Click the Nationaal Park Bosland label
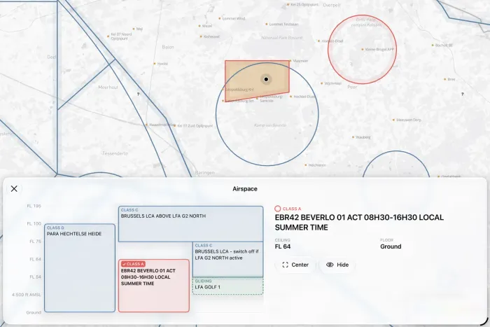This screenshot has width=490, height=327. (281, 38)
